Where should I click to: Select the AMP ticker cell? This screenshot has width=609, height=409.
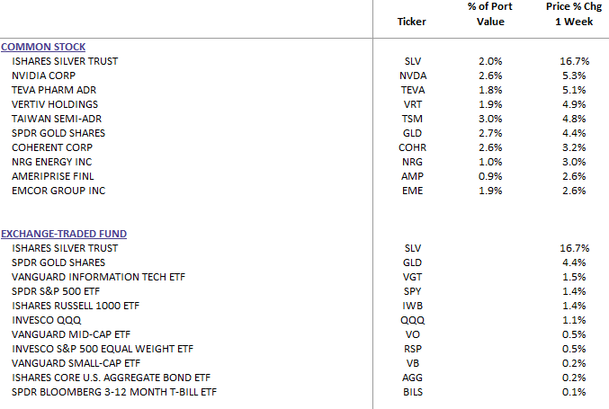click(x=413, y=176)
